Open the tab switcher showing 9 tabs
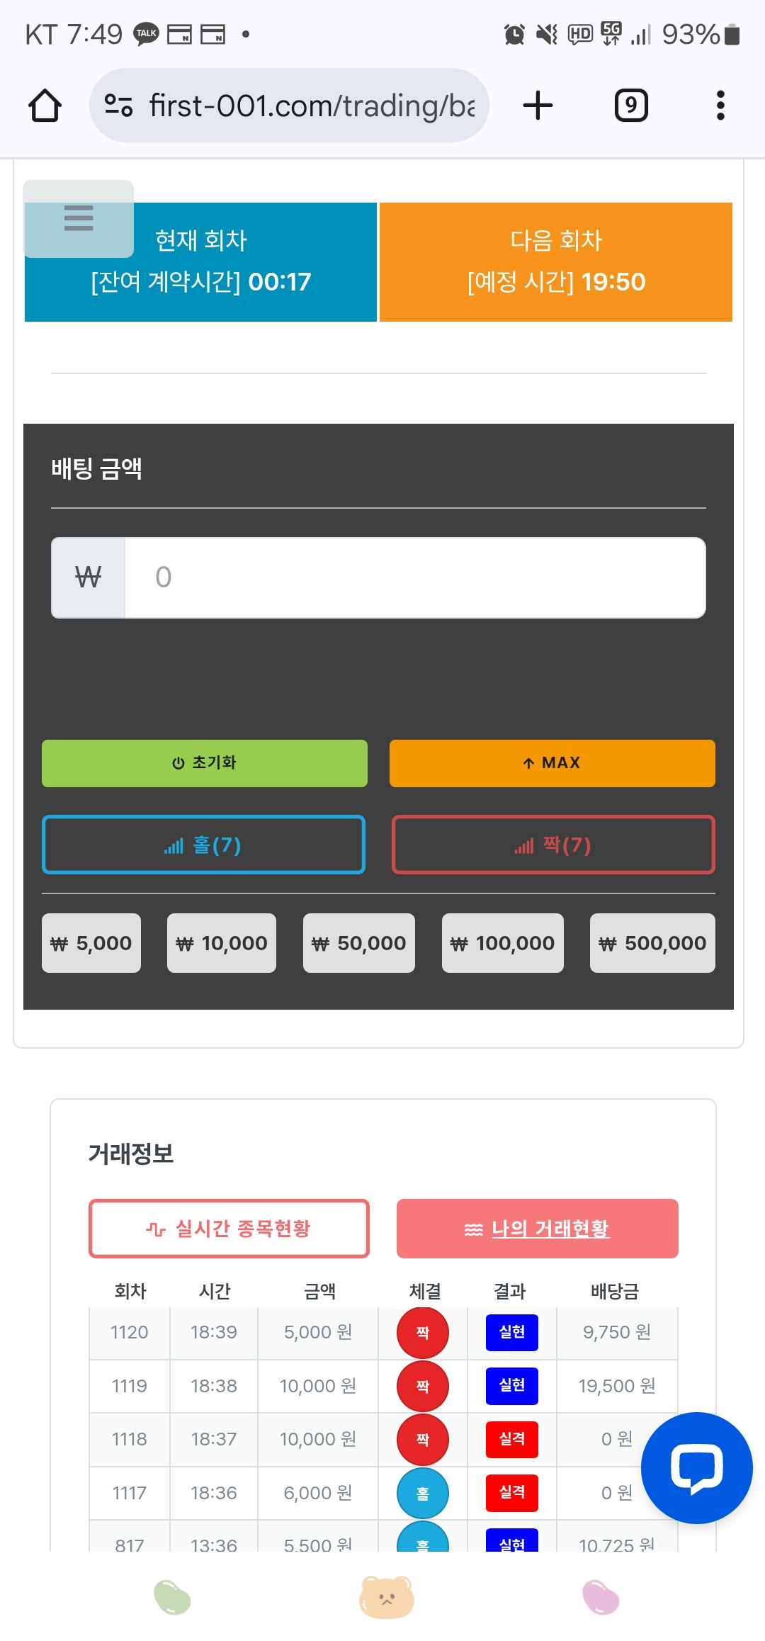Screen dimensions: 765x1641 coord(630,106)
